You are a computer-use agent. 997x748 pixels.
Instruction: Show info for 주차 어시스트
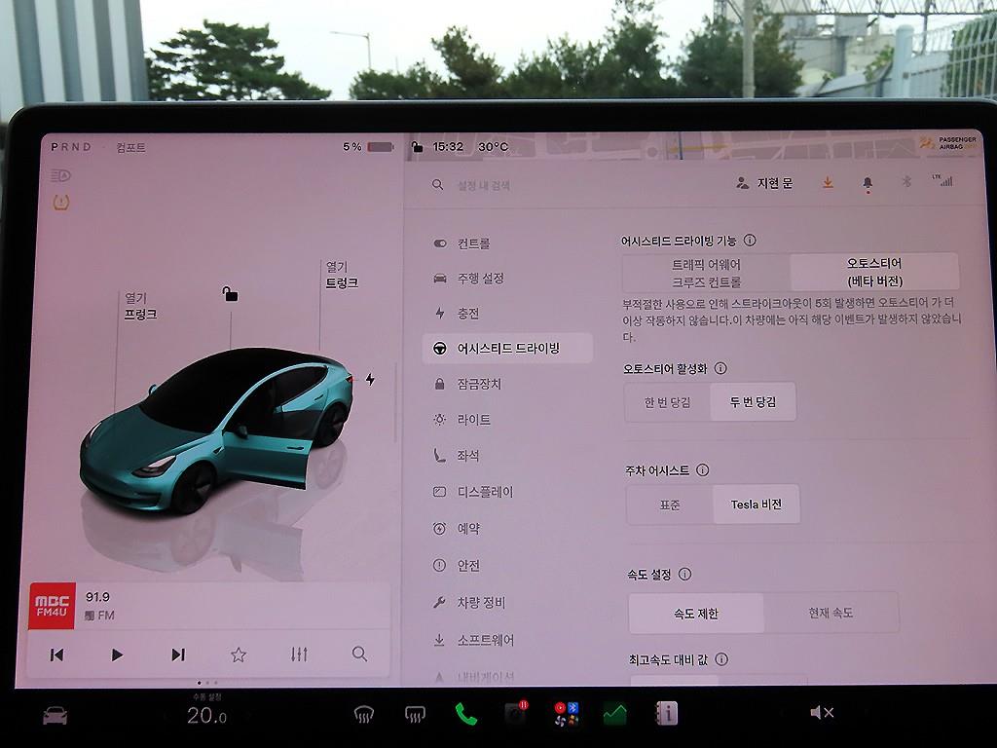click(703, 470)
